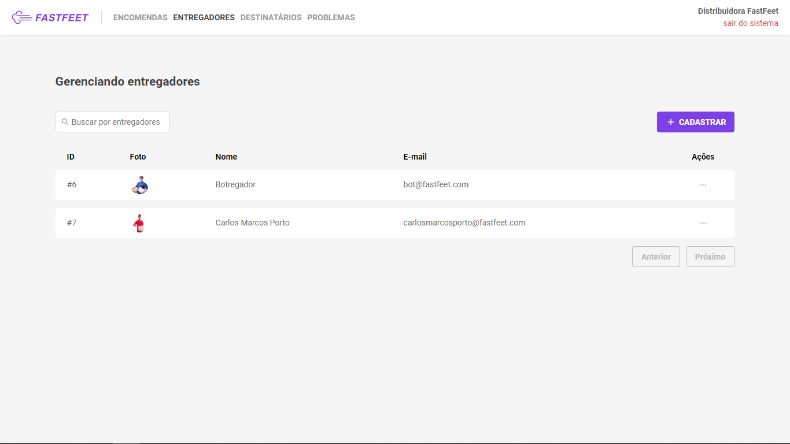The image size is (790, 444).
Task: Go to the Próximo page
Action: point(710,257)
